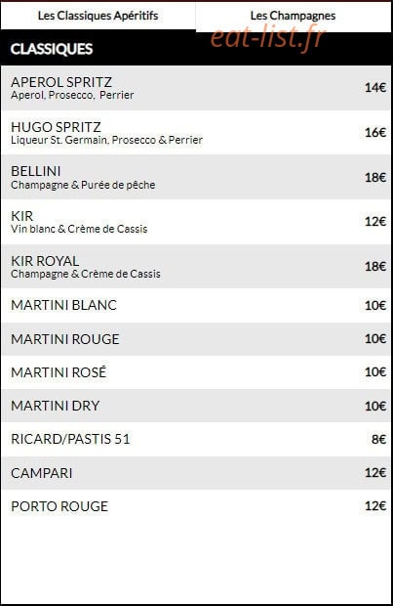The image size is (393, 606).
Task: Click the 8€ price for Ricard
Action: (378, 439)
